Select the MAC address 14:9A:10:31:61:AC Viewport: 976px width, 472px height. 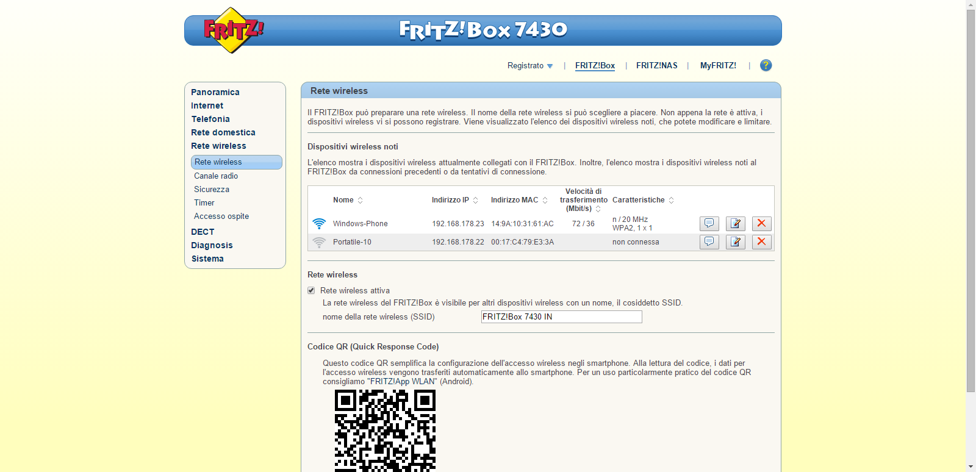pos(522,224)
